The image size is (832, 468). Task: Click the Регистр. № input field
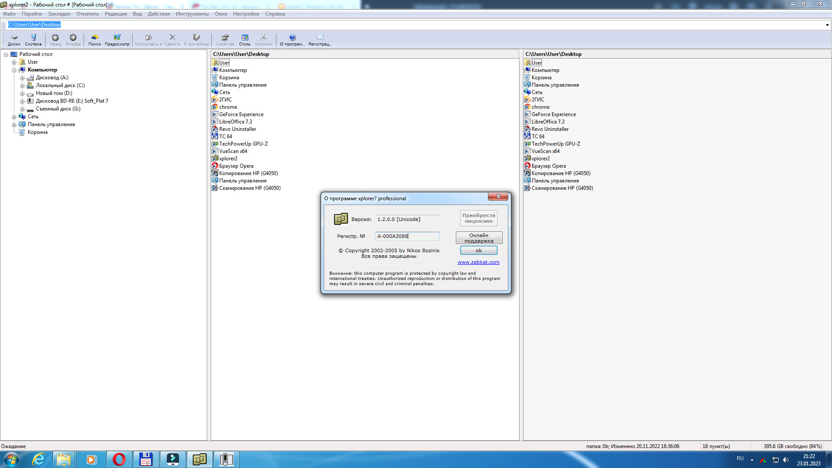coord(406,236)
